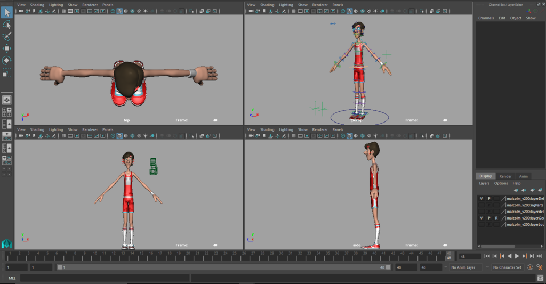The width and height of the screenshot is (546, 284).
Task: Step back one key button
Action: coord(502,256)
